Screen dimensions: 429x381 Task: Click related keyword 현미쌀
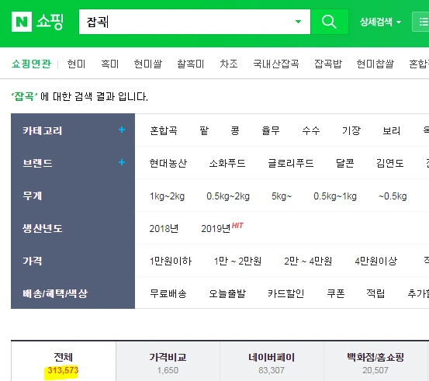pos(147,64)
